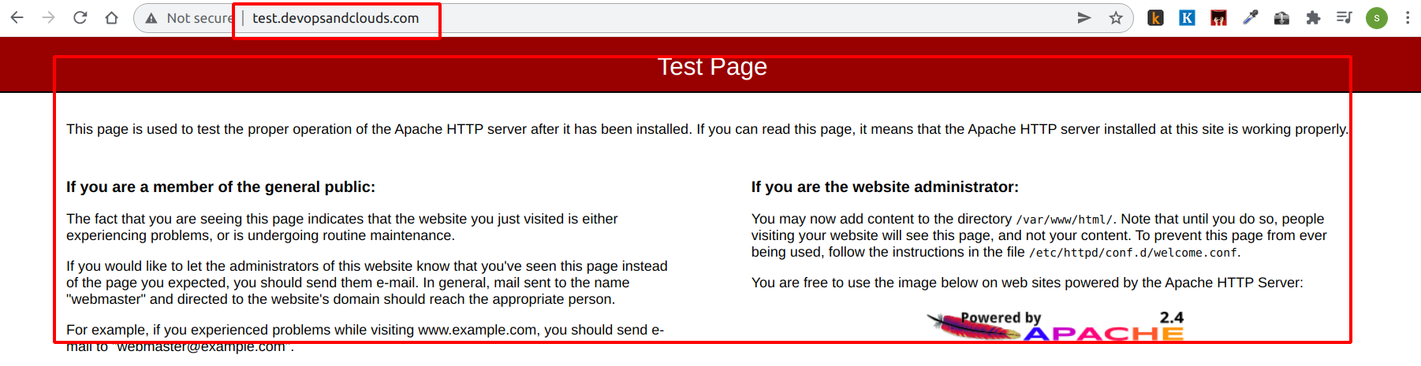Open the Chrome three-dot menu

coord(1408,17)
